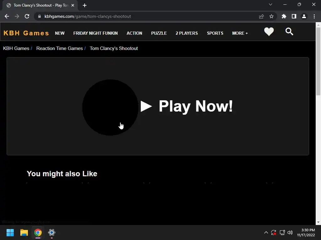Follow the Reaction Time Games breadcrumb
Screen dimensions: 321x240
tap(60, 48)
